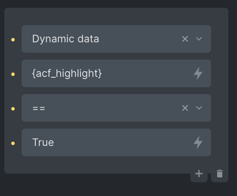Delete this condition with trash icon
Viewport: 237px width, 196px height.
click(x=220, y=174)
